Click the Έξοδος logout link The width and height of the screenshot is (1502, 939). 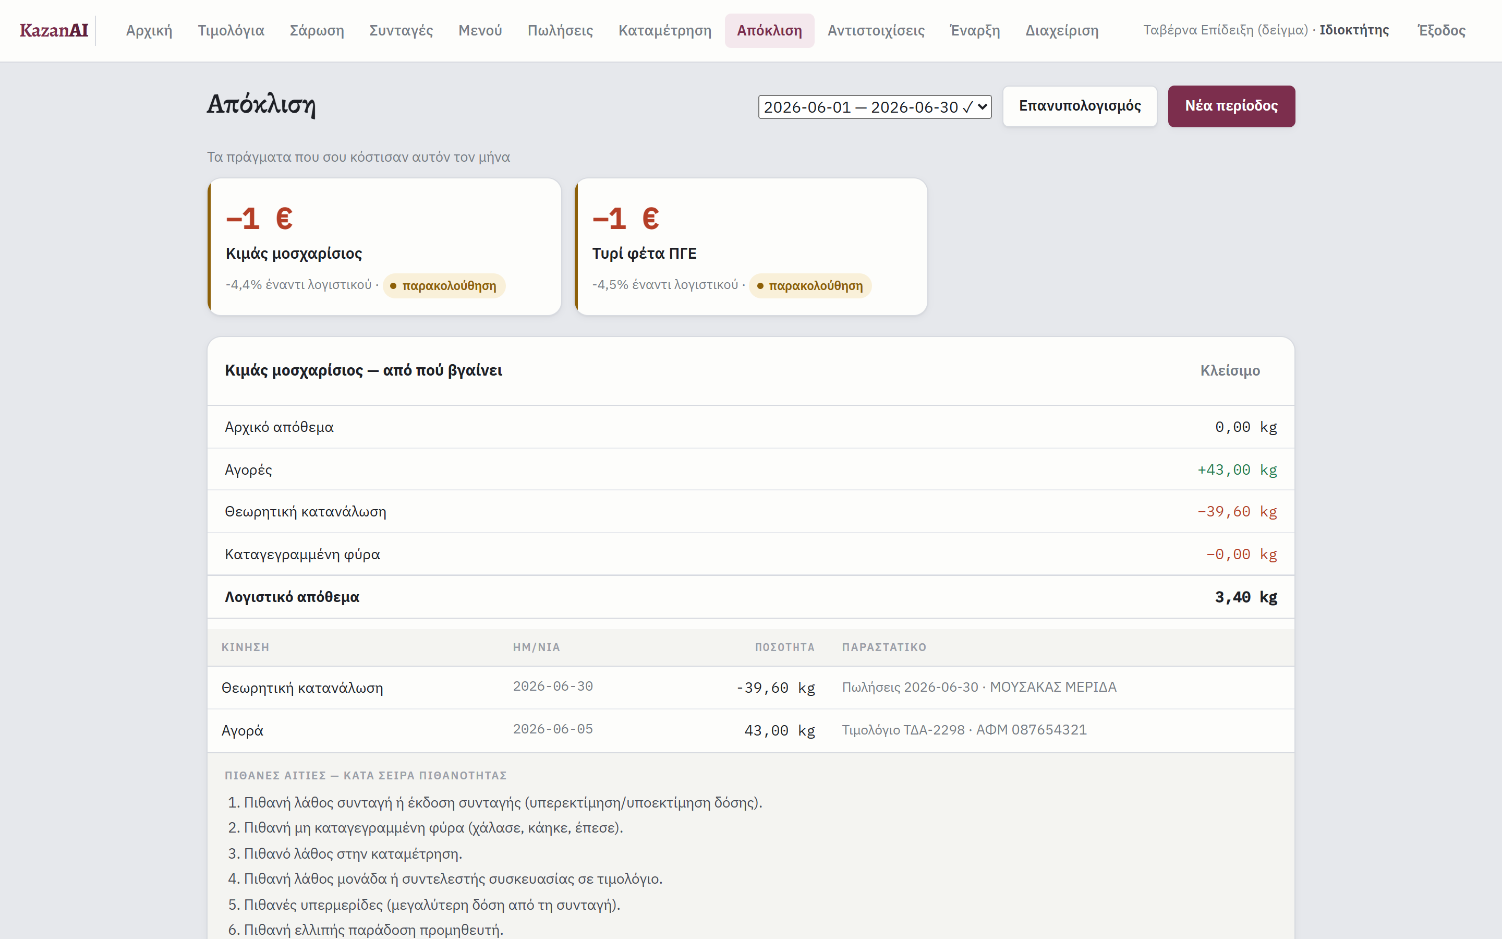coord(1441,30)
